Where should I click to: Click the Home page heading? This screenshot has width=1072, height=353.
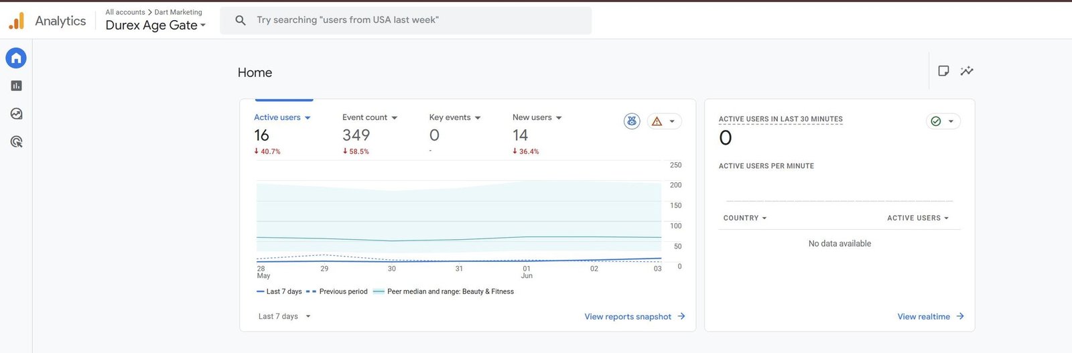point(255,72)
